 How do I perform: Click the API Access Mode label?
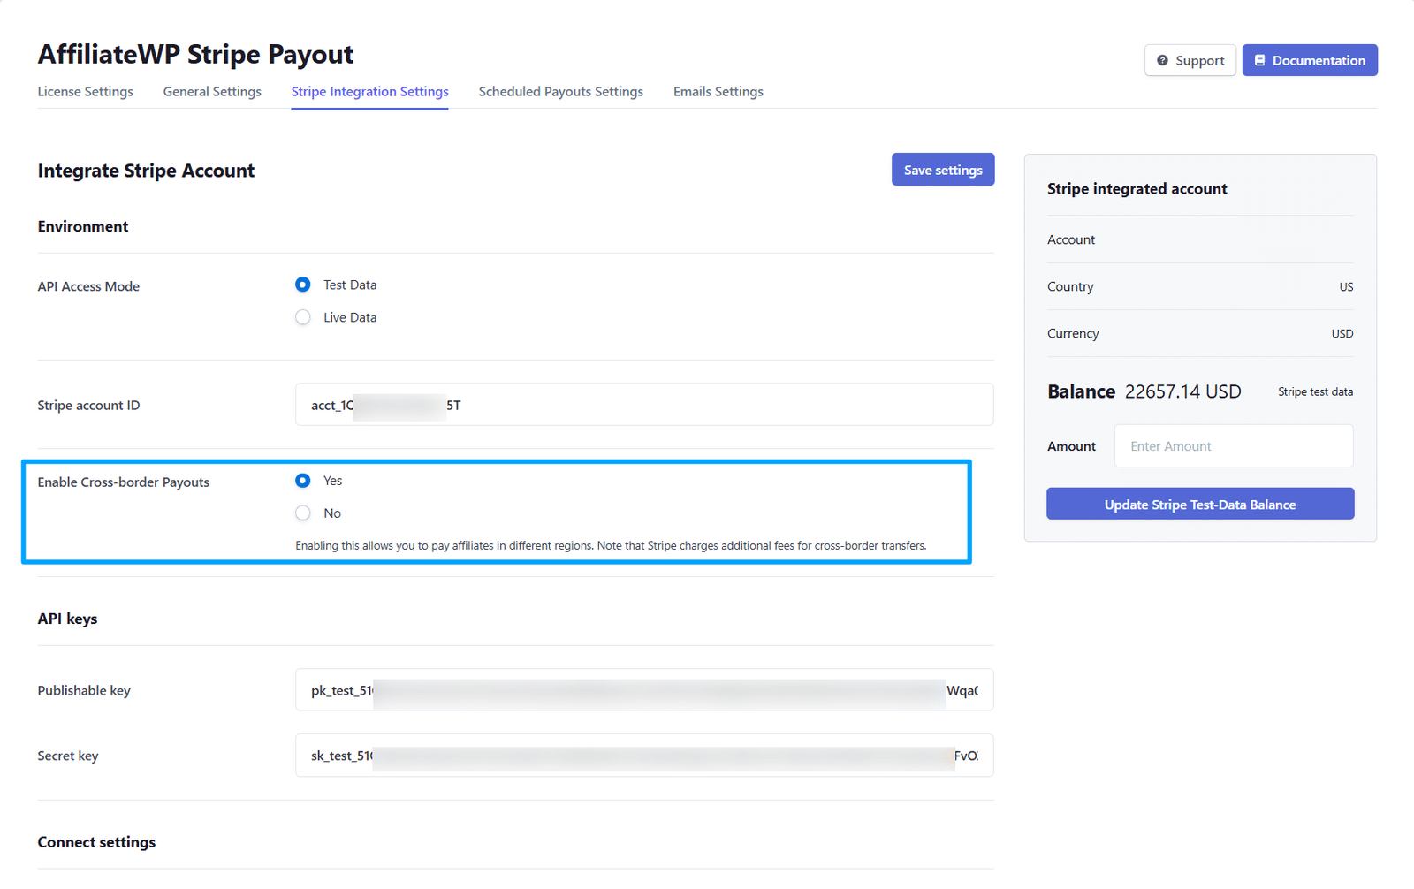pyautogui.click(x=88, y=286)
